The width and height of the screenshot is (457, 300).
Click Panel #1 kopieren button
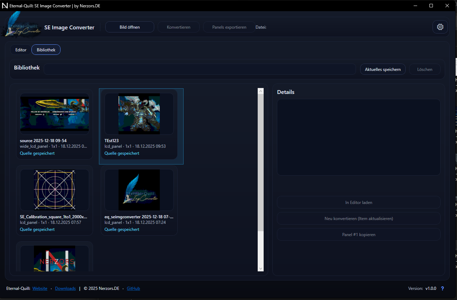[359, 234]
